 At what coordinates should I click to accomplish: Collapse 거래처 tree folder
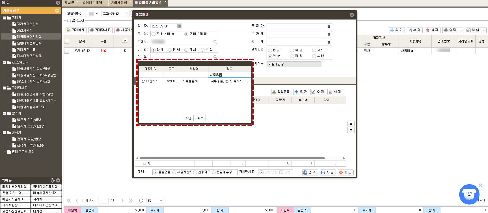pyautogui.click(x=4, y=18)
